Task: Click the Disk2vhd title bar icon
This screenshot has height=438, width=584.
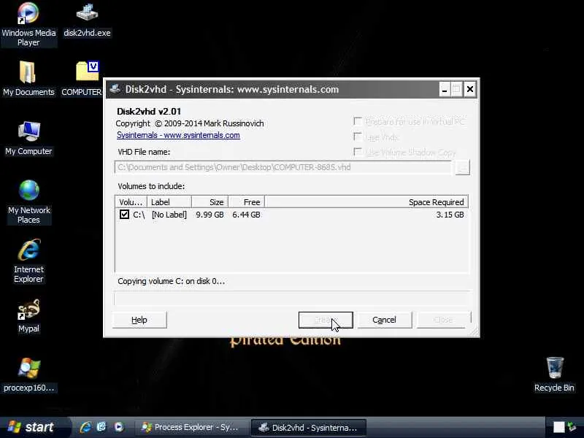Action: [x=115, y=89]
